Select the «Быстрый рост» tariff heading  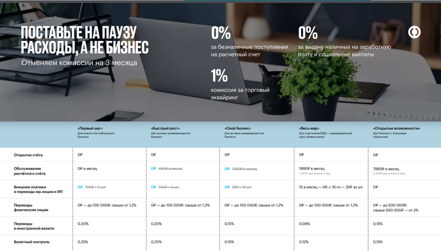(x=165, y=128)
